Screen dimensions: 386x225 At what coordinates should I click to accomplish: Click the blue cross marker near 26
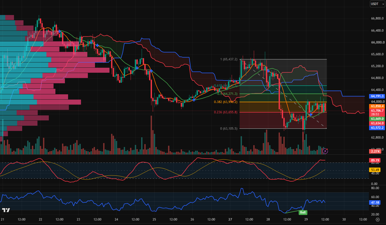pos(194,100)
